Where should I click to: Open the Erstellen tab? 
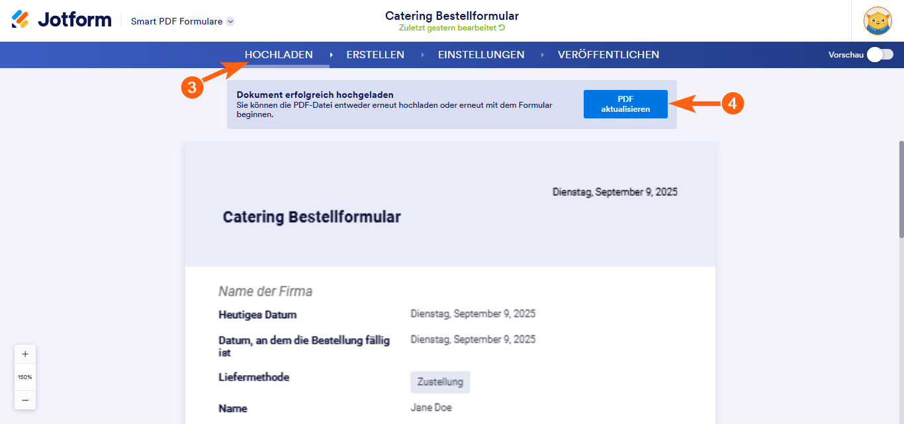tap(375, 55)
